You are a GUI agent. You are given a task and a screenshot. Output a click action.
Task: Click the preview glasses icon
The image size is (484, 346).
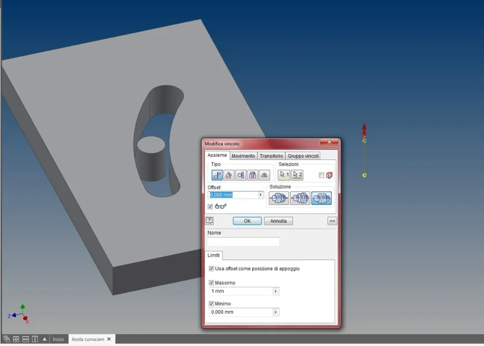[x=220, y=206]
